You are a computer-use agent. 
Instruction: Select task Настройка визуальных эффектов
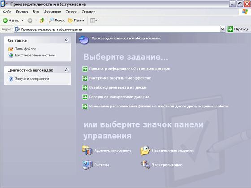[120, 78]
